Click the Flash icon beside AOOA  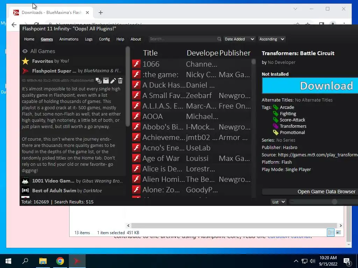tap(136, 116)
